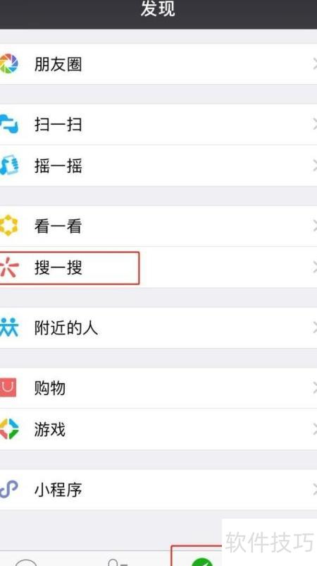This screenshot has height=566, width=317.
Task: Open the 附近的人 row chevron
Action: pos(314,327)
